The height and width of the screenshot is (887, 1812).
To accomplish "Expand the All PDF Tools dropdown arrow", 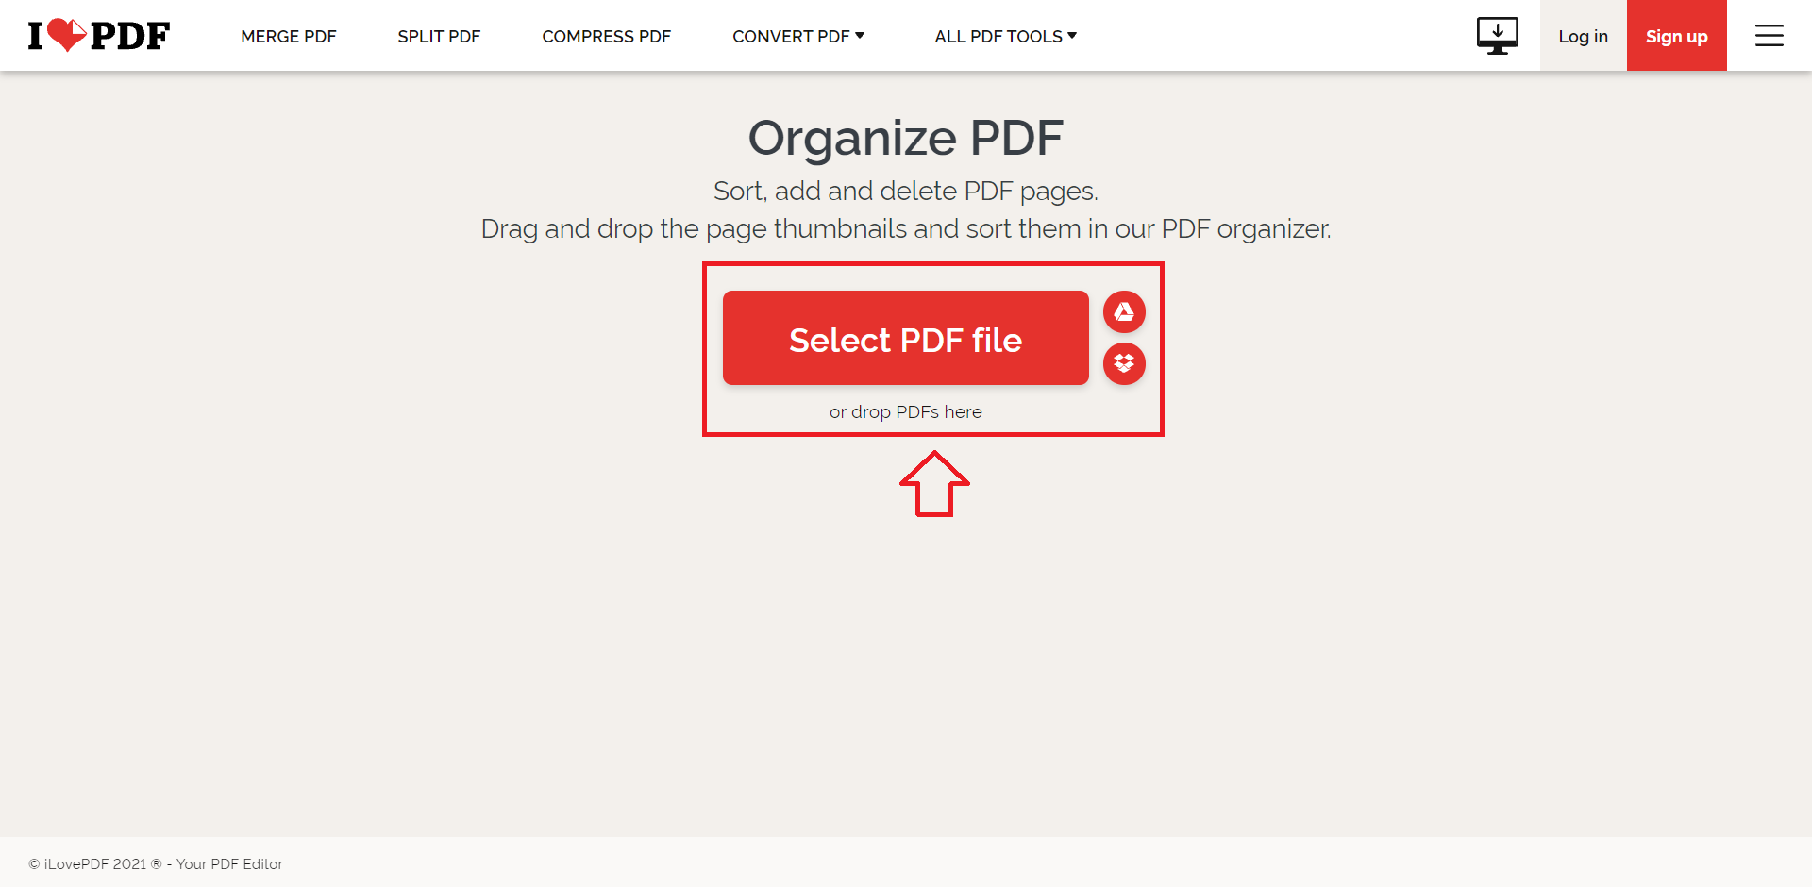I will pyautogui.click(x=1072, y=36).
